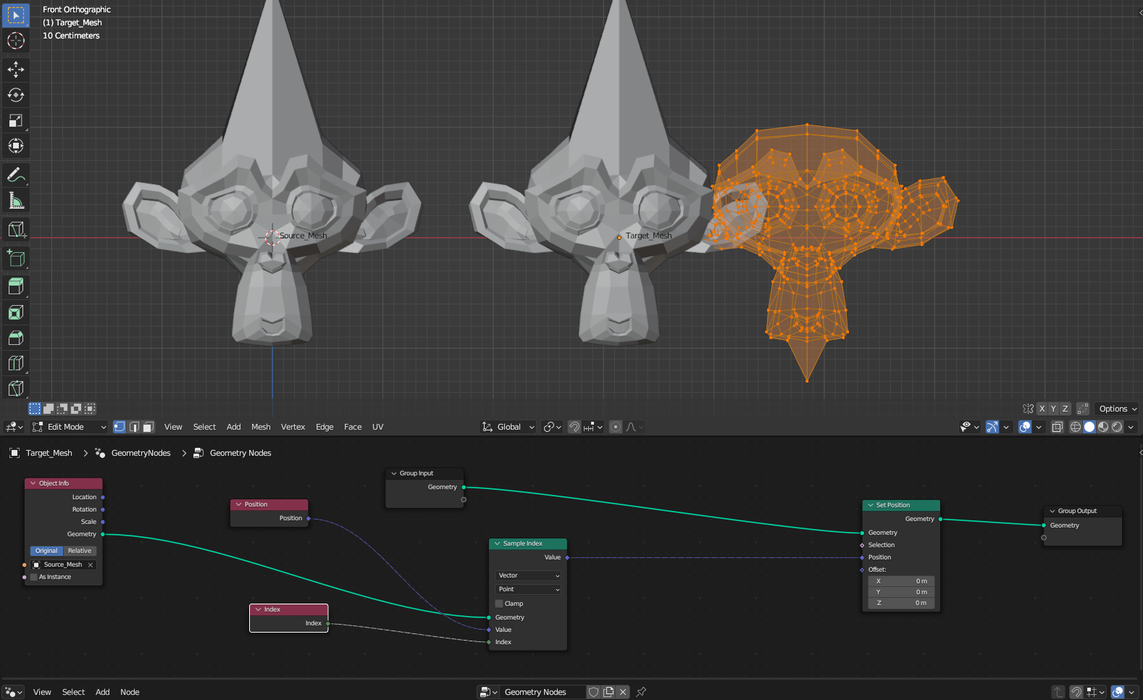The image size is (1143, 700).
Task: Activate the Loop Cut tool
Action: point(16,363)
